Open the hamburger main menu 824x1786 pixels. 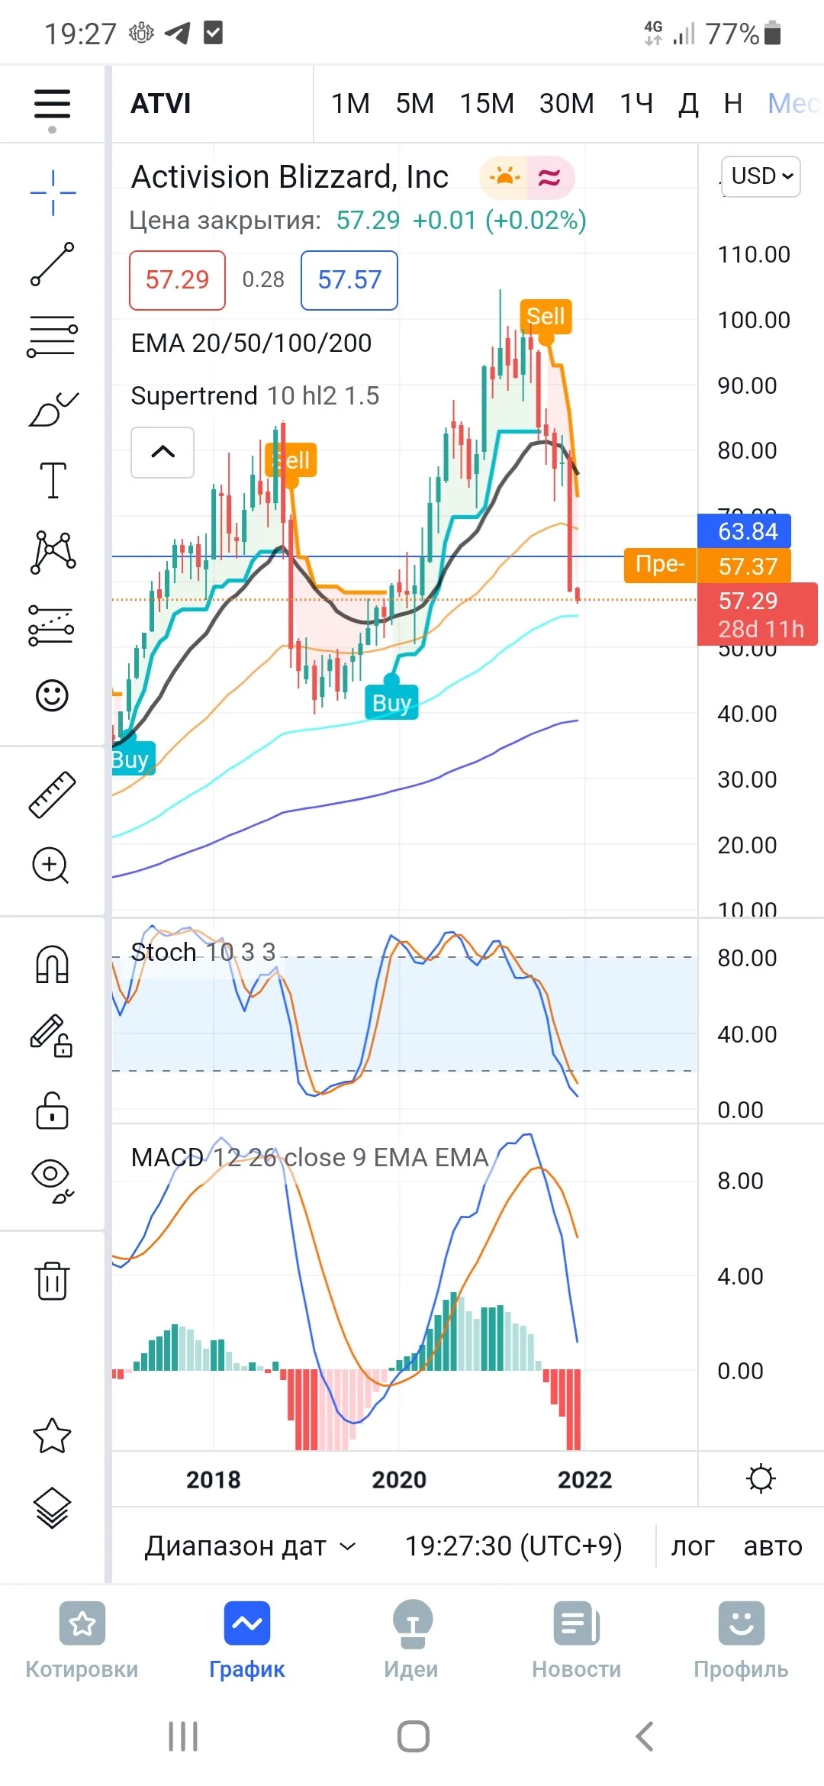52,105
